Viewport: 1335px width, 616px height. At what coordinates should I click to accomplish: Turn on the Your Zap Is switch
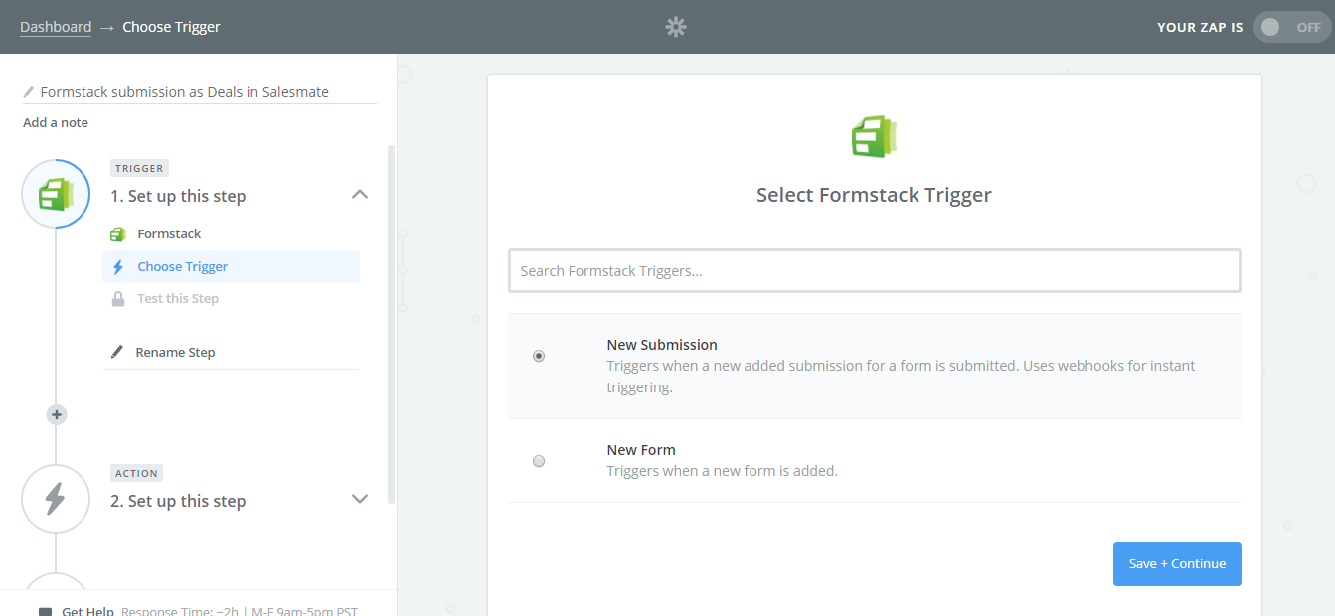(1291, 27)
